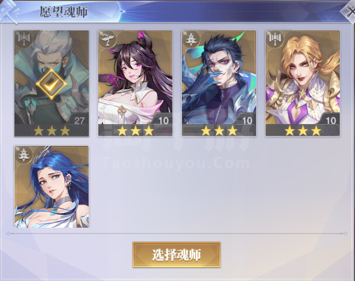Click the level 10 badge on blonde card
Image resolution: width=355 pixels, height=281 pixels.
point(331,121)
